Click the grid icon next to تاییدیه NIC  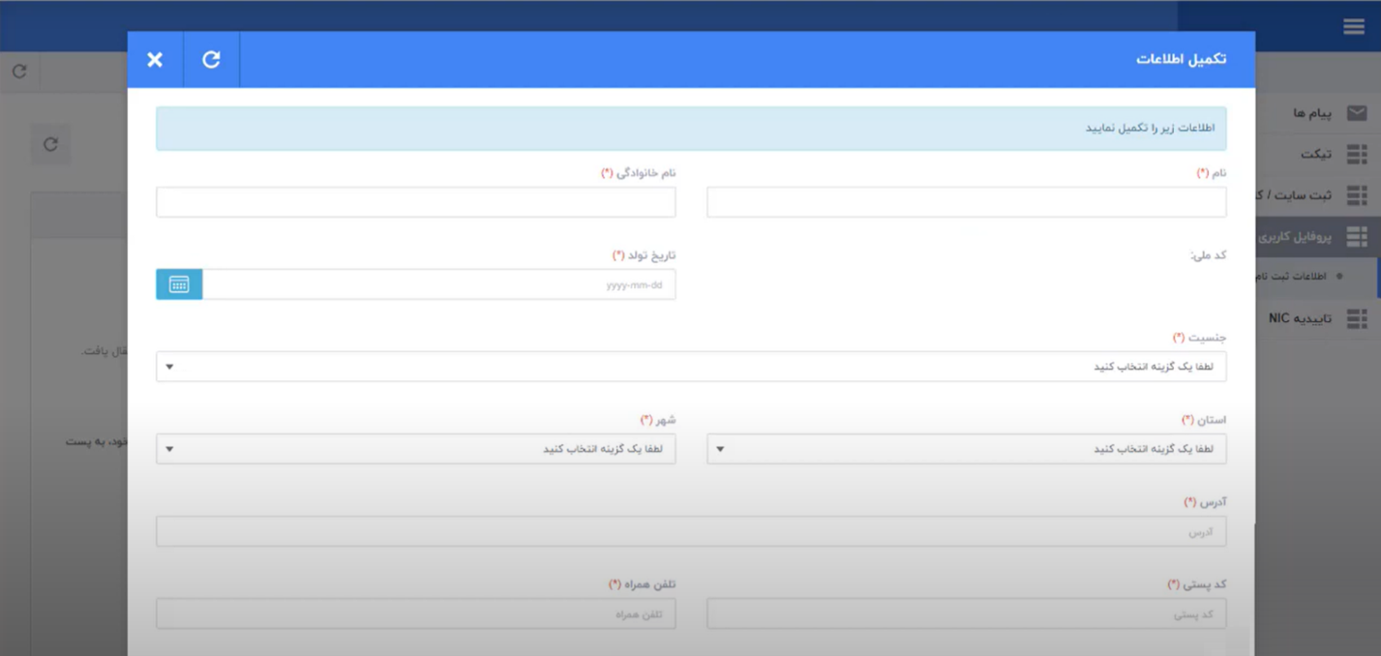[x=1356, y=318]
